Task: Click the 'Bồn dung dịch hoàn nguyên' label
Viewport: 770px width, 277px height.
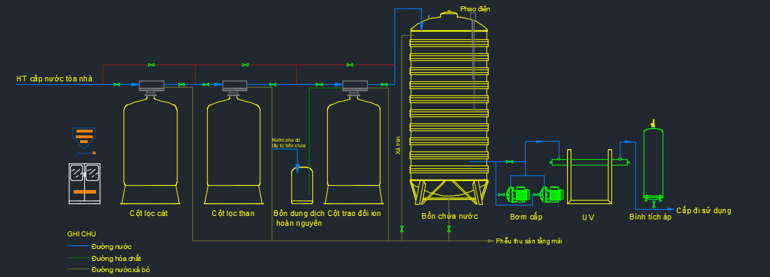Action: tap(298, 218)
